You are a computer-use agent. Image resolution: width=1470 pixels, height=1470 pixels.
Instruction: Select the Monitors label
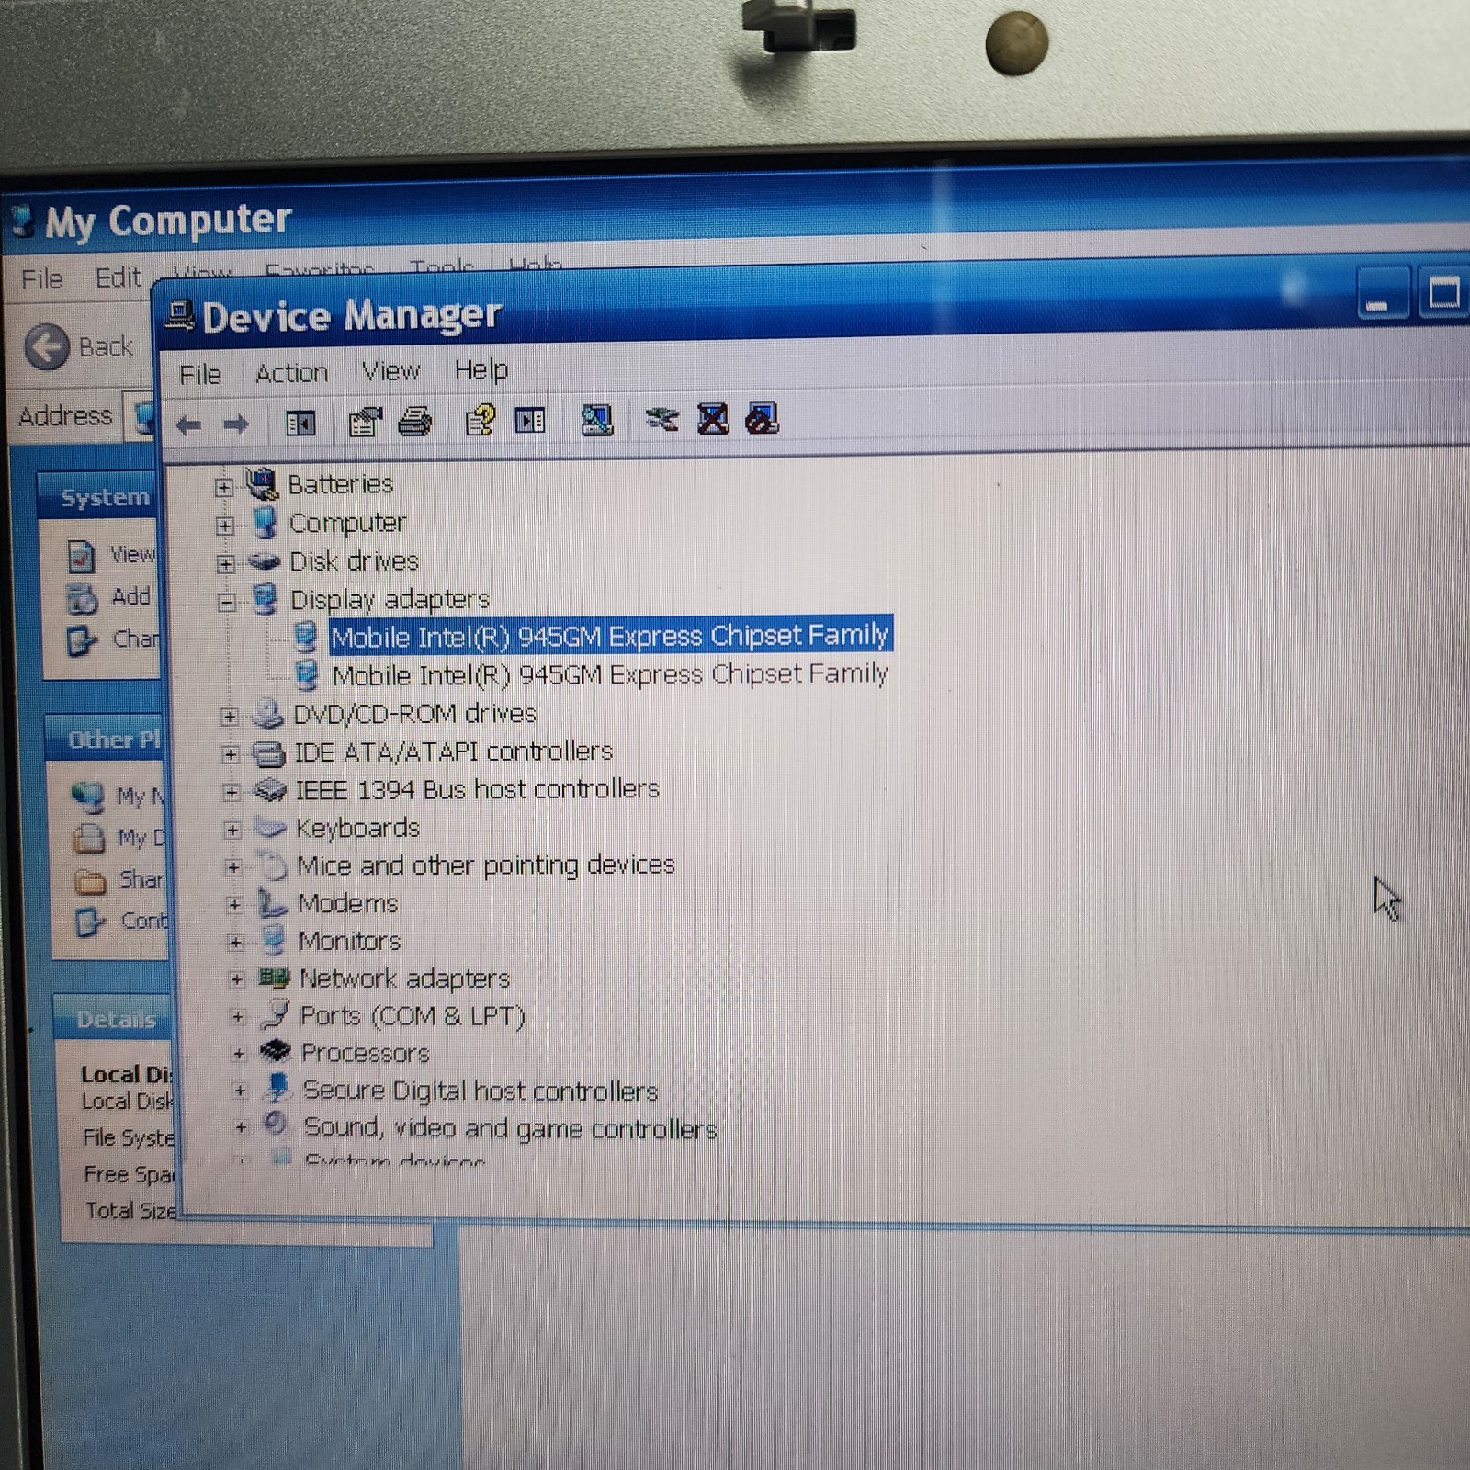(x=349, y=942)
